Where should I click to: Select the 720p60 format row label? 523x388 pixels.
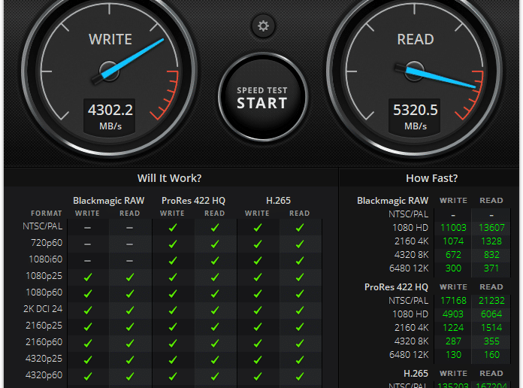[47, 243]
